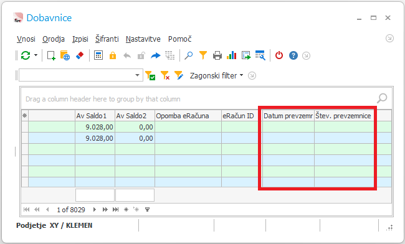Go to next record in navigator
Viewport: 405px width, 244px height.
(95, 209)
